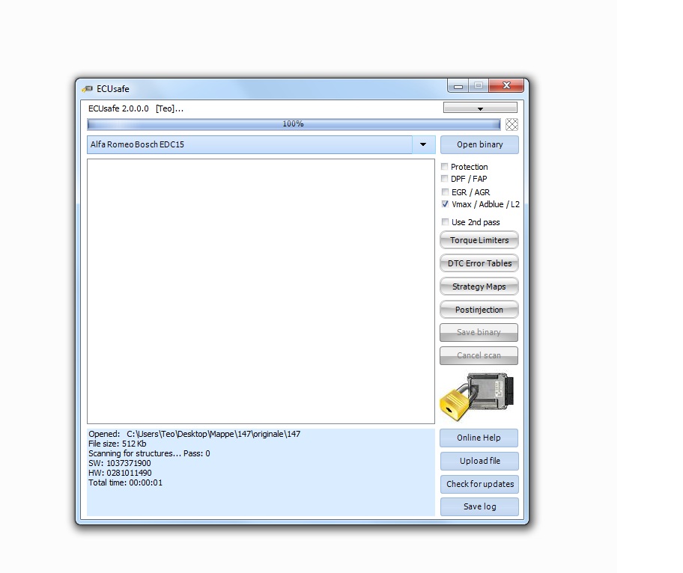Click HW: 0281011490 in the log
683x573 pixels.
[x=121, y=473]
